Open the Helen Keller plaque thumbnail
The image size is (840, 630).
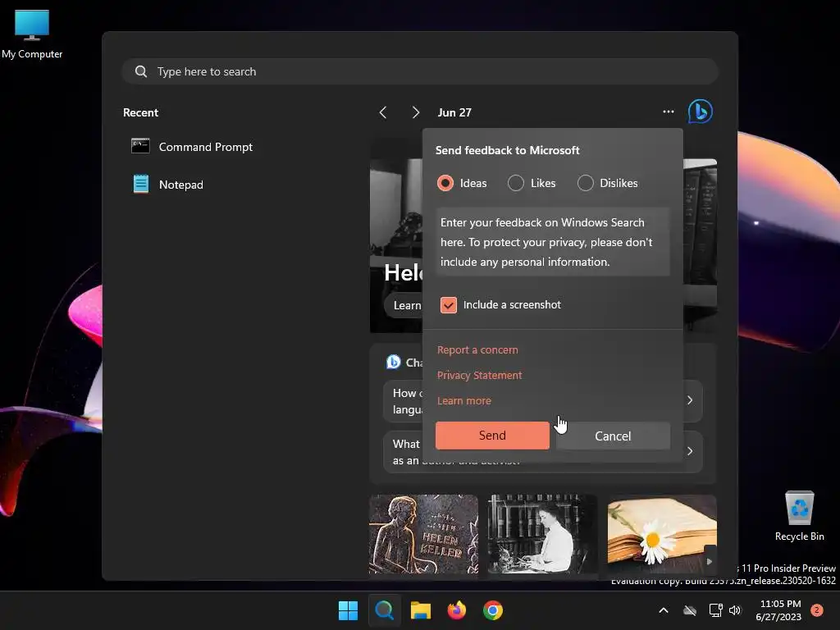pos(423,533)
